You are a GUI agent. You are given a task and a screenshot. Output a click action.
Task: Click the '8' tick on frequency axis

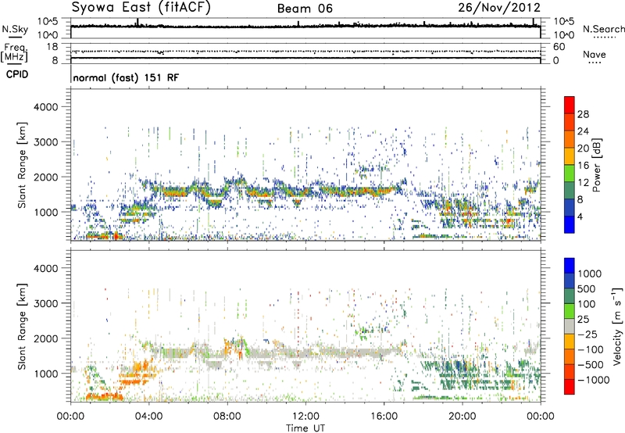(55, 60)
